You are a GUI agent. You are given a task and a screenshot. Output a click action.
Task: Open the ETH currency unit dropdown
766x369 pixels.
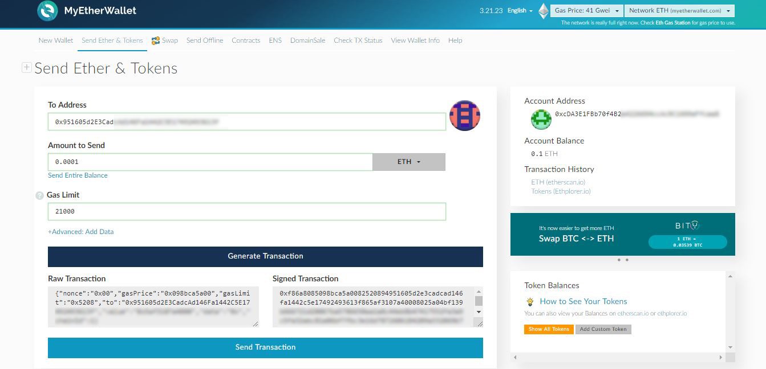click(408, 162)
